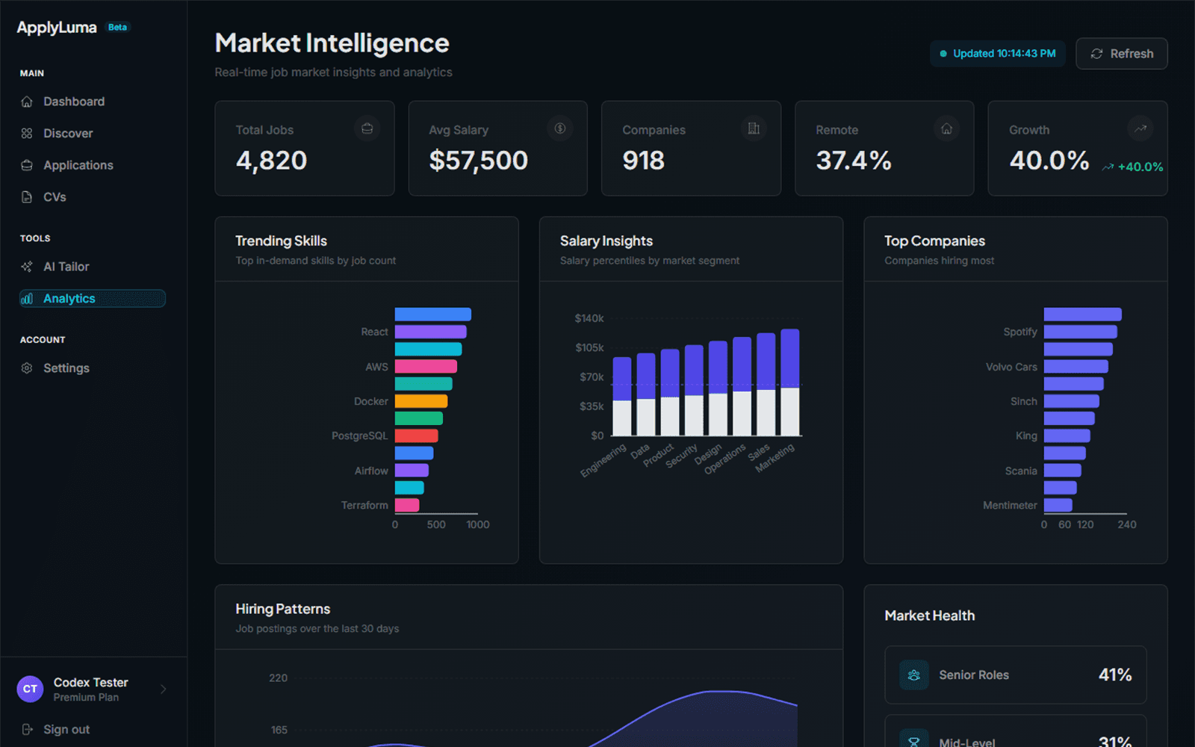Viewport: 1195px width, 747px height.
Task: Click the Premium Plan label
Action: click(x=86, y=698)
